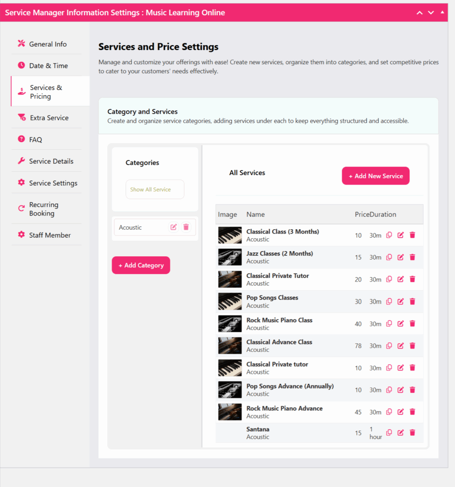
Task: Open the Classical Private tutor piano thumbnail
Action: pyautogui.click(x=229, y=368)
